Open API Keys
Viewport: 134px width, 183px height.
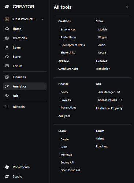64,61
